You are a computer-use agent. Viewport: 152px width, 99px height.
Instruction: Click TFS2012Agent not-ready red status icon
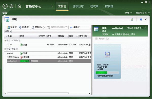click(21, 57)
